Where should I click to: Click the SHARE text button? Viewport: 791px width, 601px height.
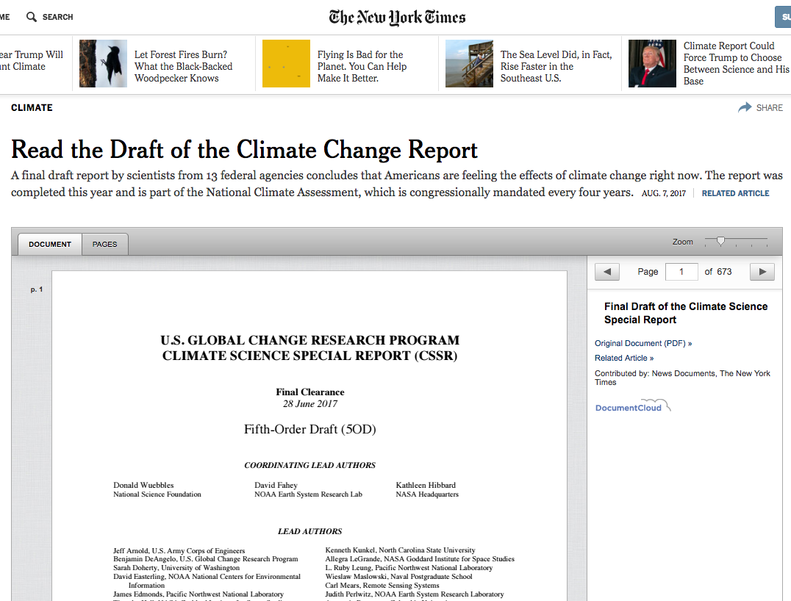point(769,107)
